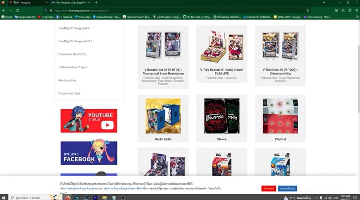360x200 pixels.
Task: Select Cardfight!! Vanguard G Z category
Action: tap(75, 41)
